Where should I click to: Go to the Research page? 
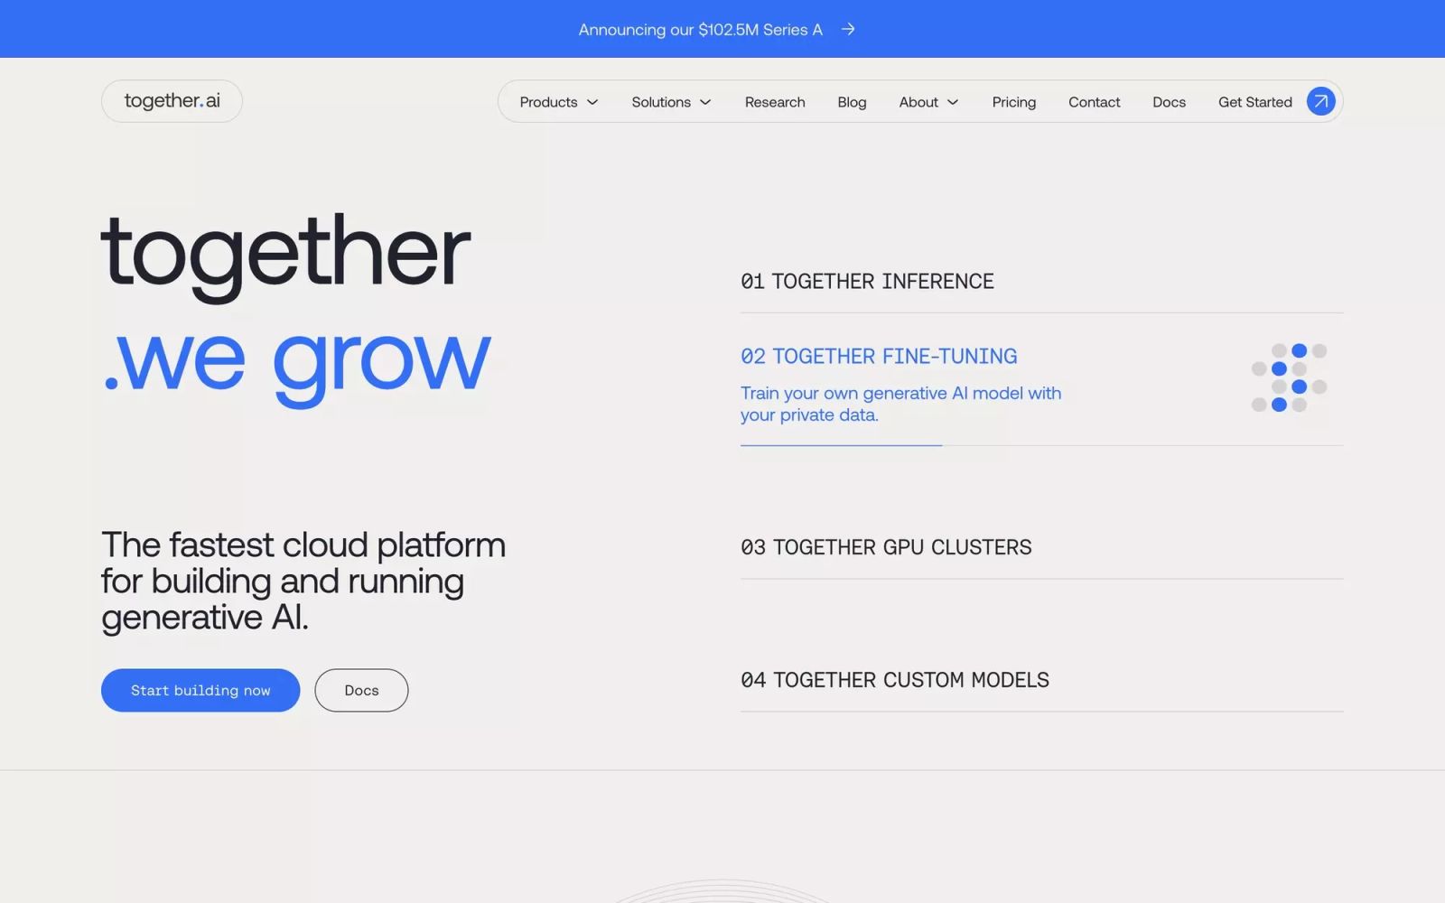coord(775,102)
